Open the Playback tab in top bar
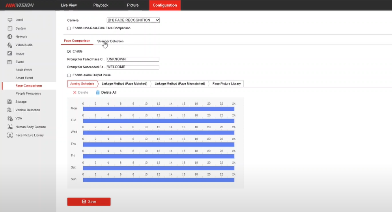Image resolution: width=392 pixels, height=212 pixels. 101,5
